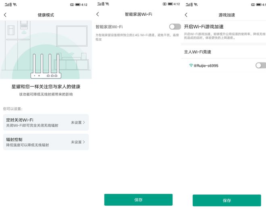
Task: Enable the 智能家居Wi-Fi switch
Action: pyautogui.click(x=175, y=27)
